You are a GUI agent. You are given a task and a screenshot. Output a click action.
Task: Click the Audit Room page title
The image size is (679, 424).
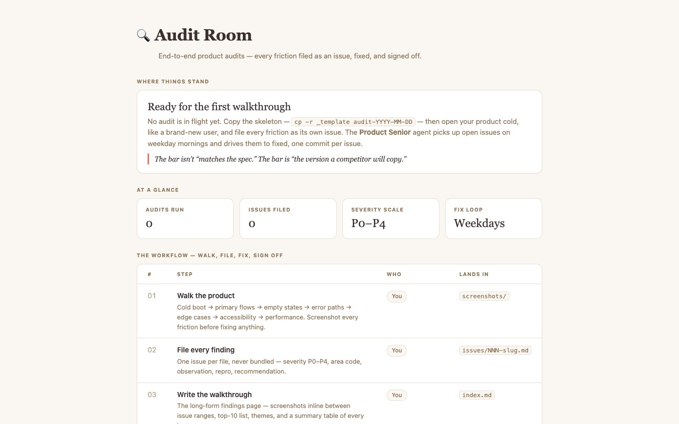pyautogui.click(x=203, y=35)
